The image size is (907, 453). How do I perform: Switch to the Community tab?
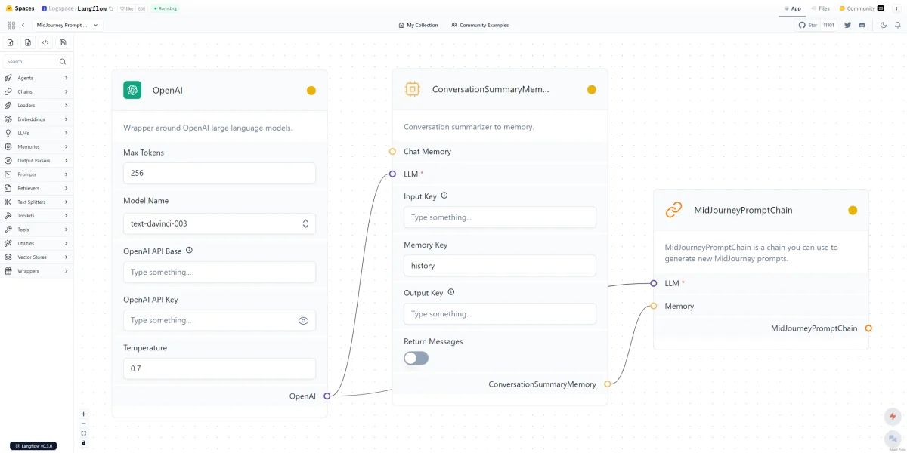(862, 8)
